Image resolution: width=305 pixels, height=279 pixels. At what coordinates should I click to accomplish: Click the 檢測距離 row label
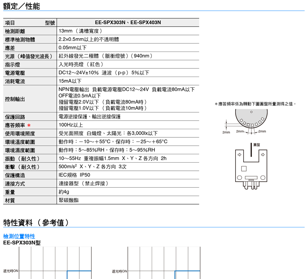coord(15,31)
